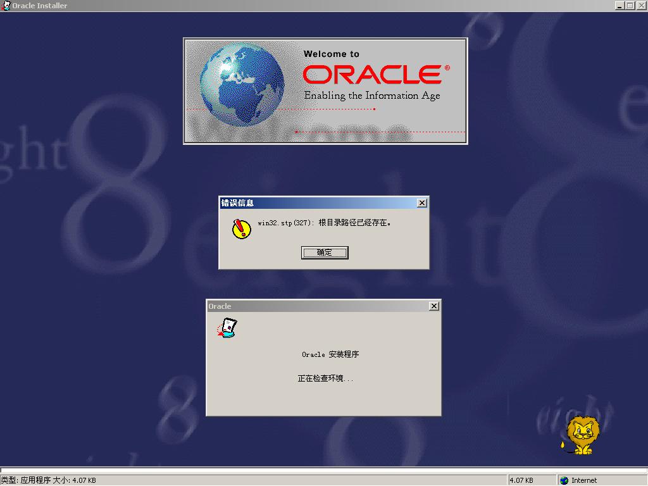Image resolution: width=648 pixels, height=486 pixels.
Task: Click the 错误信息 dialog title bar
Action: (x=324, y=203)
